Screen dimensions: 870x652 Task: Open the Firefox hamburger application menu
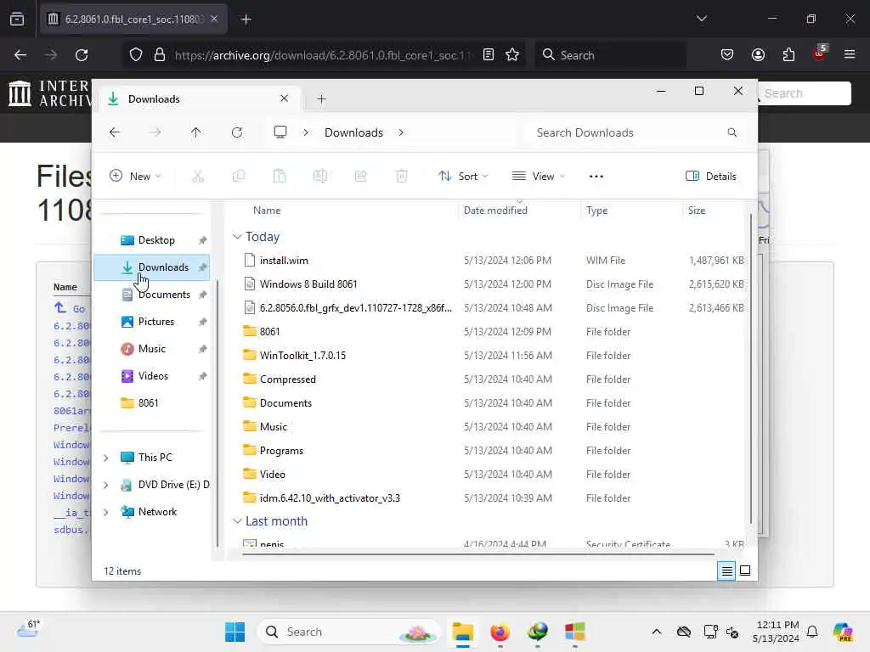pos(850,54)
